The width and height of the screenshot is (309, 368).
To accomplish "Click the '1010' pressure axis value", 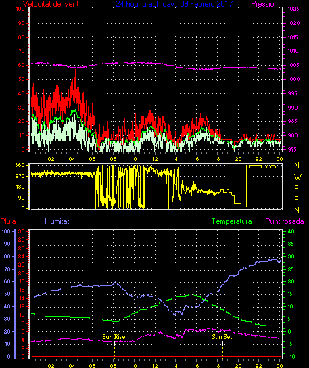I will coord(293,51).
